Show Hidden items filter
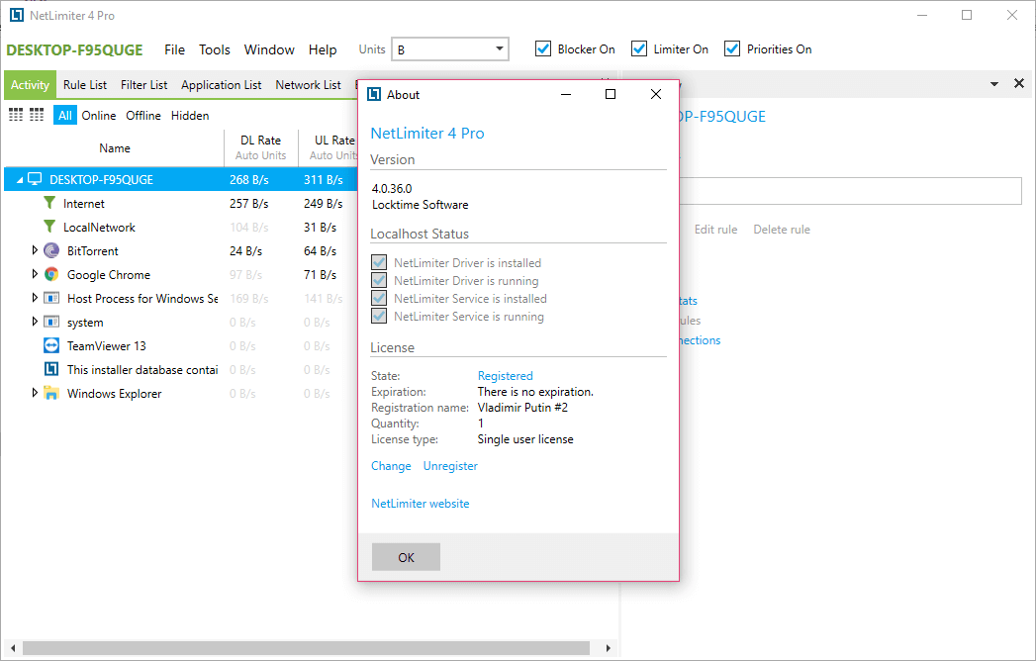 (190, 115)
